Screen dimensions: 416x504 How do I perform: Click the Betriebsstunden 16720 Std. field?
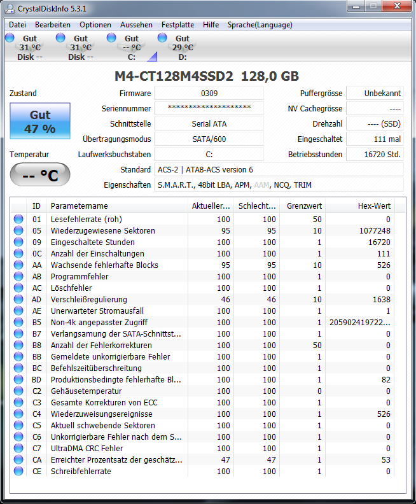coord(375,154)
